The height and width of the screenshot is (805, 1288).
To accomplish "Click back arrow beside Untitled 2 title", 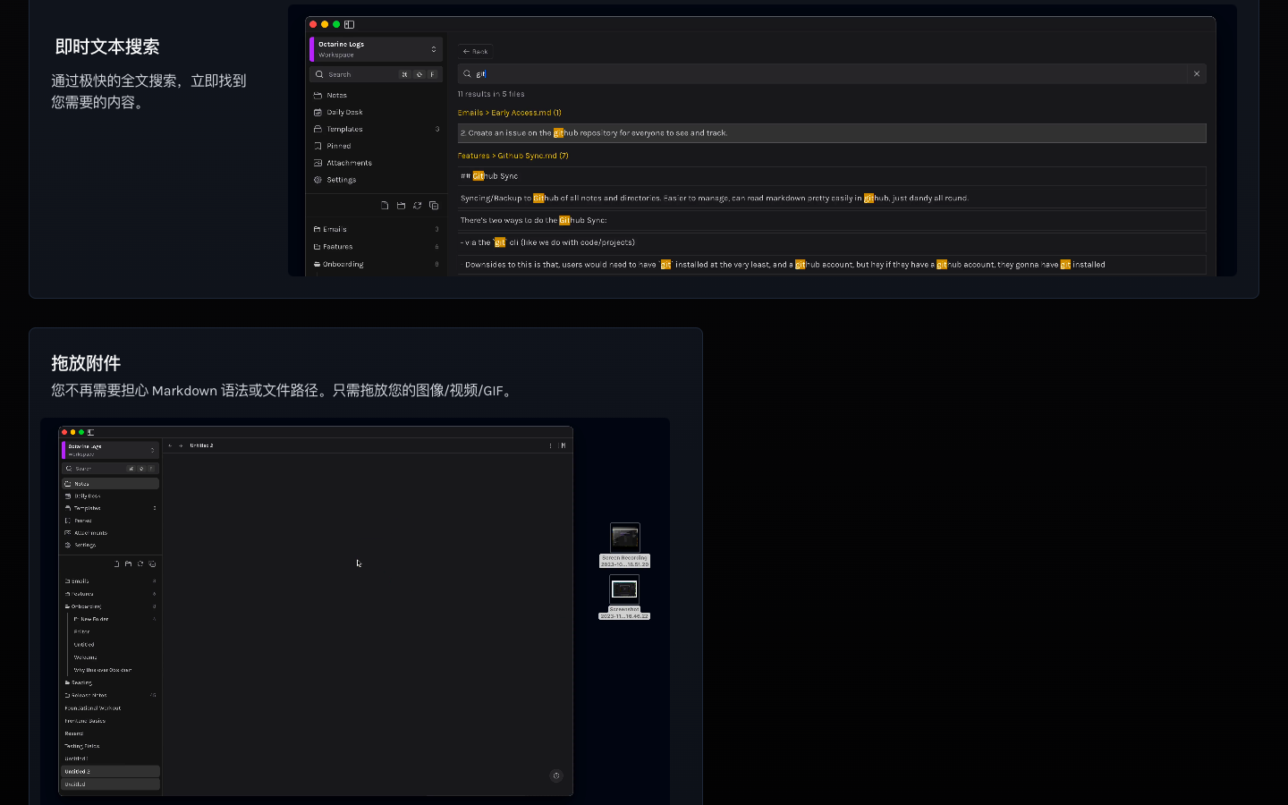I will (x=170, y=445).
